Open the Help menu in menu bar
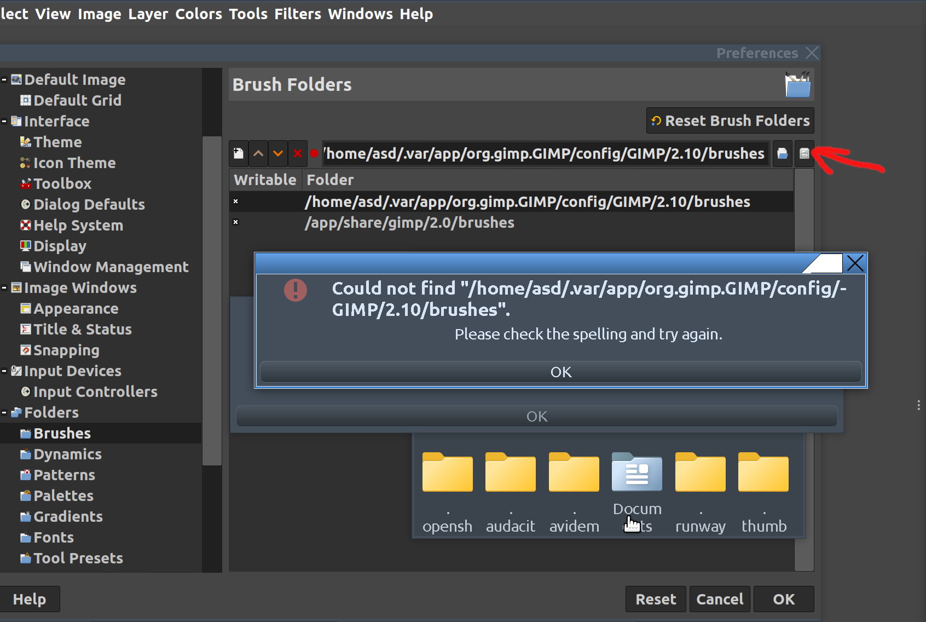 [416, 14]
